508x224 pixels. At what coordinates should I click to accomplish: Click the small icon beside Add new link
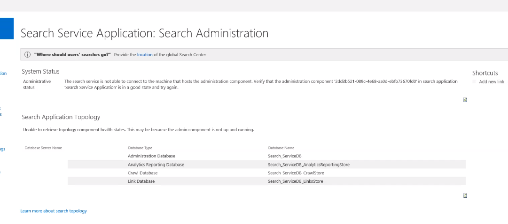[475, 82]
